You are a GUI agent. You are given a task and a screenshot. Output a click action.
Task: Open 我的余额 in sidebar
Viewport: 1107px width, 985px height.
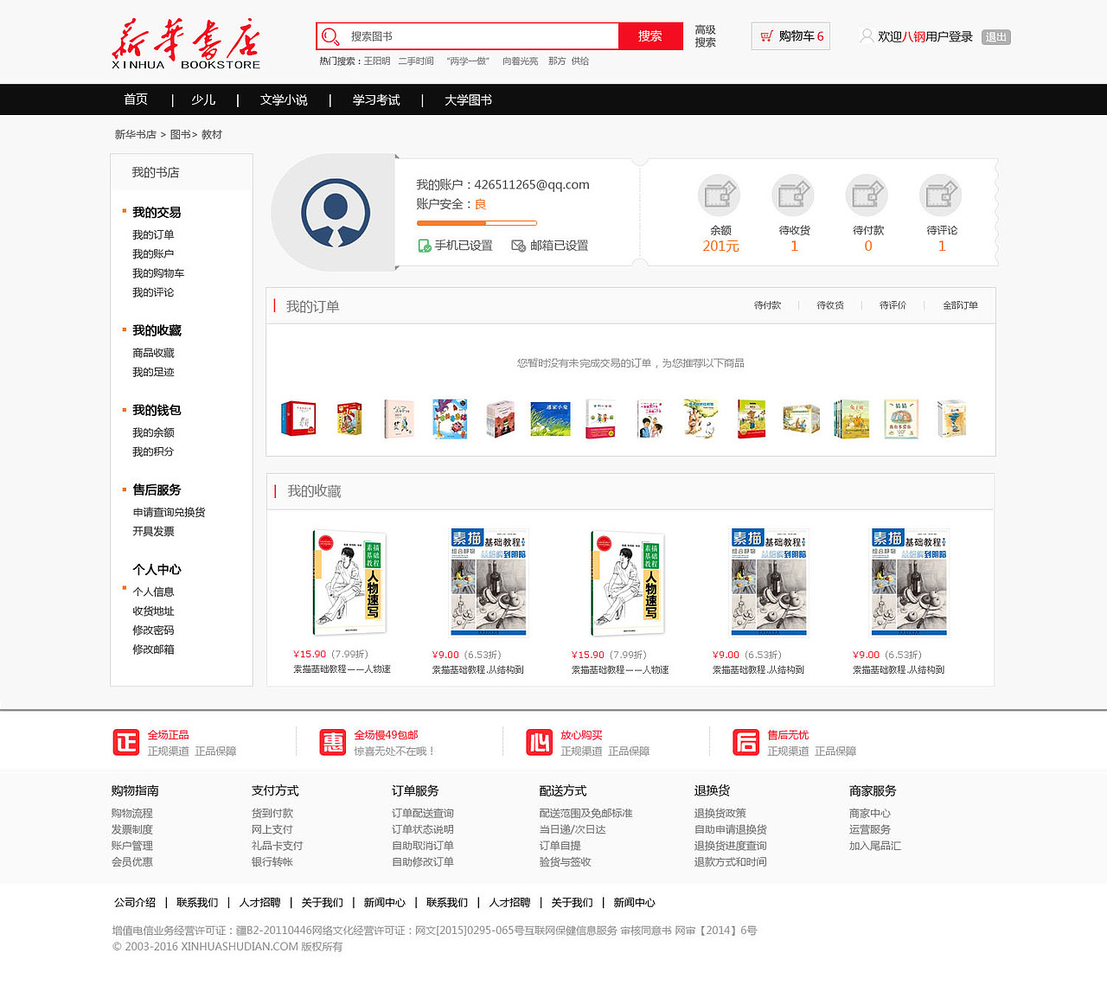[153, 432]
